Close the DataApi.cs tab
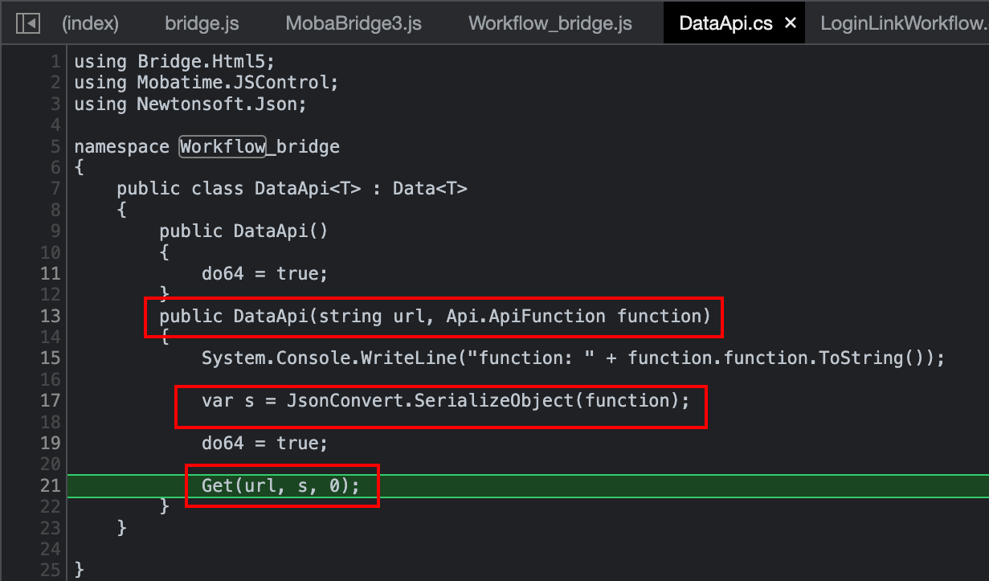 (x=790, y=23)
